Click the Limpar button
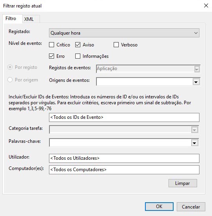Viewport: 212px width, 216px height. point(183,183)
